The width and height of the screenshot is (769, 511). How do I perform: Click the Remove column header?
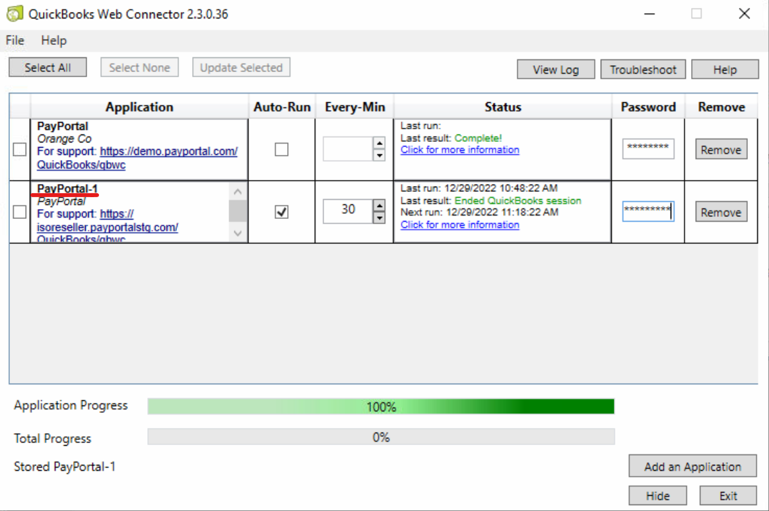coord(721,107)
